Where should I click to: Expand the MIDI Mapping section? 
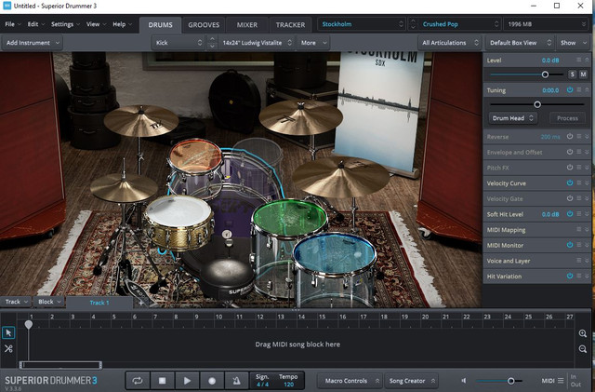587,229
